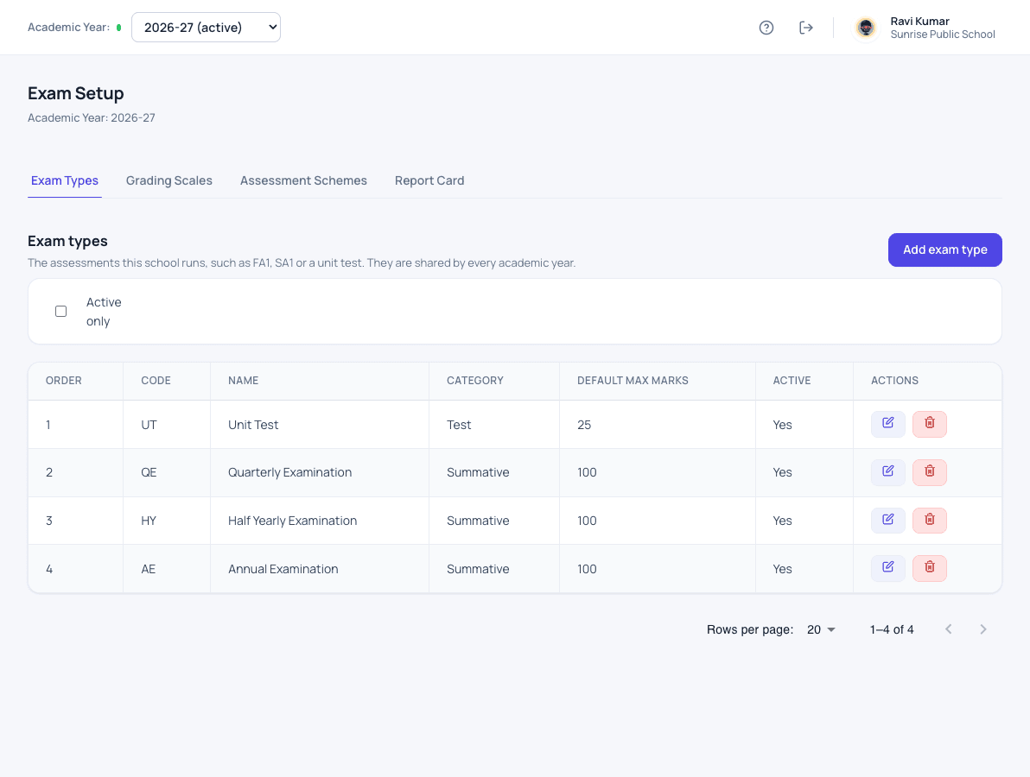Click the Add exam type button

click(x=944, y=250)
